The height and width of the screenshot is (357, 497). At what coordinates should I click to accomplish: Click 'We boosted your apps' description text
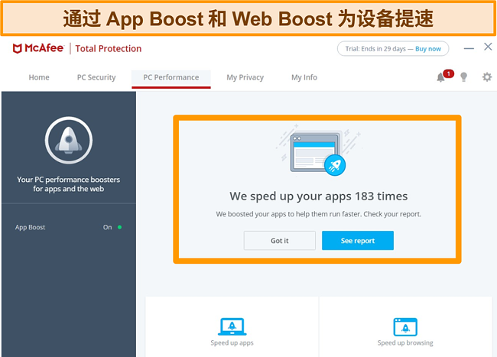pos(319,214)
